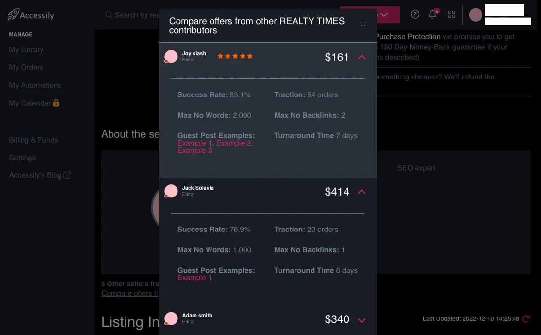This screenshot has width=541, height=335.
Task: Open Billing & Funds
Action: 34,140
